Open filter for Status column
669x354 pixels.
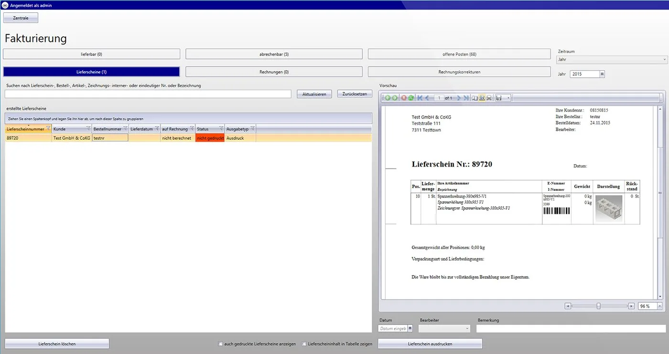221,128
